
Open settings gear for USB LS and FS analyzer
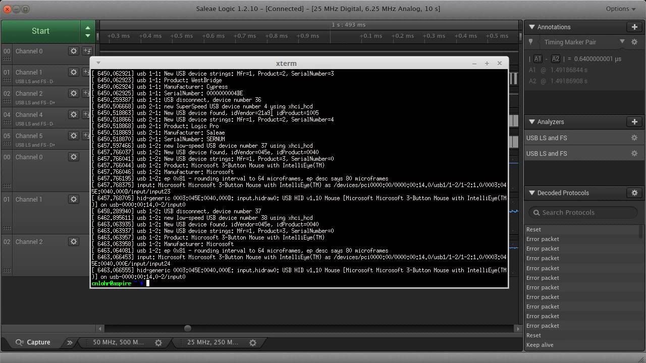pyautogui.click(x=634, y=138)
